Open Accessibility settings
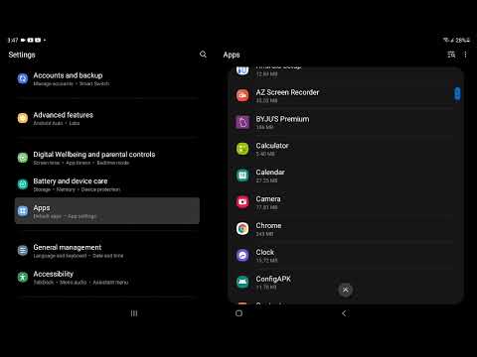The width and height of the screenshot is (477, 357). click(x=107, y=278)
